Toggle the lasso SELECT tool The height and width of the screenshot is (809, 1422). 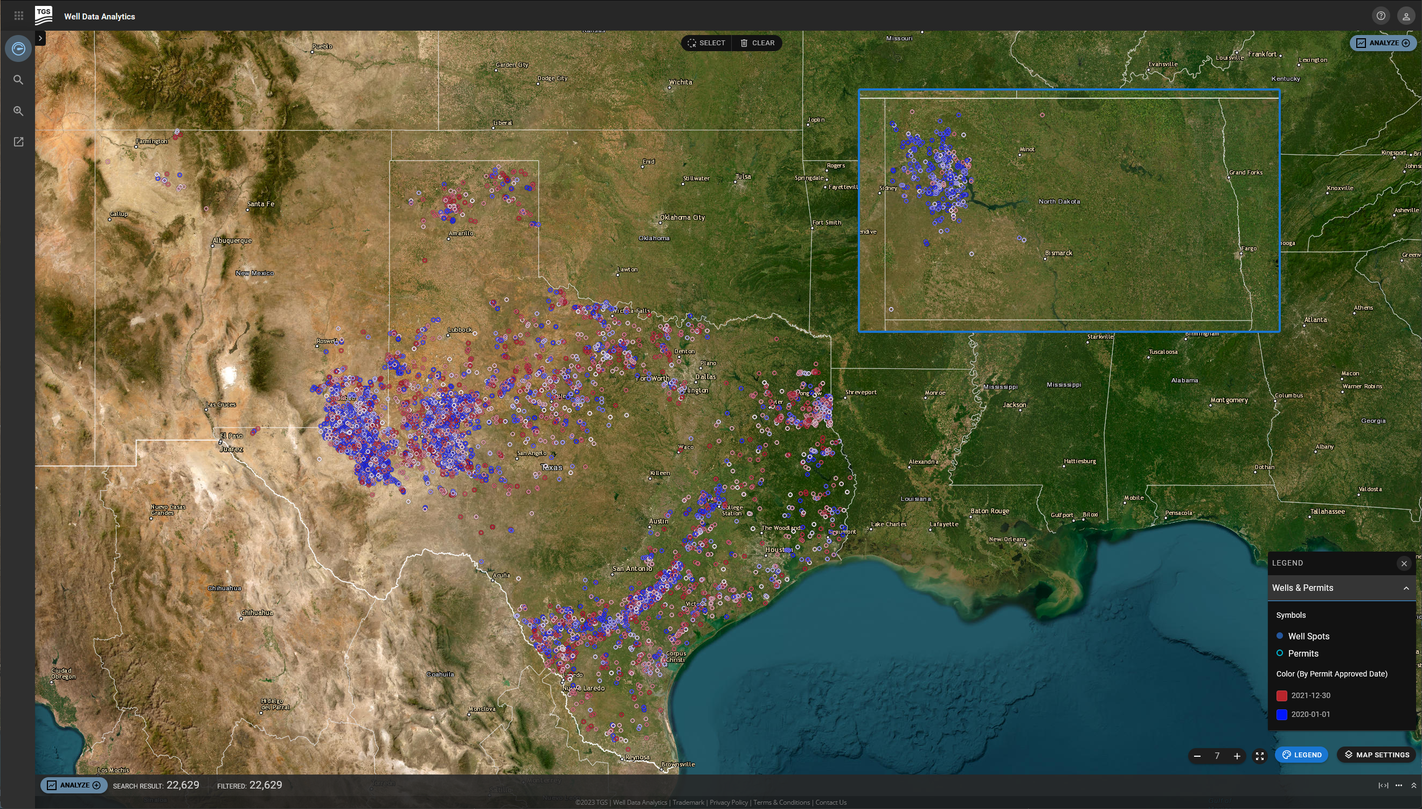706,43
